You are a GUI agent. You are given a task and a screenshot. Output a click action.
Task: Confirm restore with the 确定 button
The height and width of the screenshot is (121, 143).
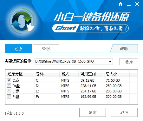point(93,112)
